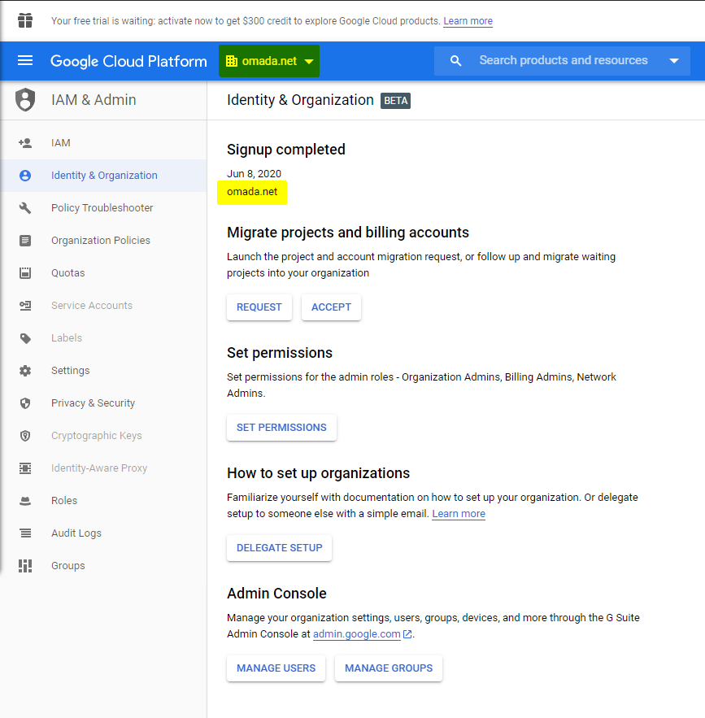Open Privacy & Security
This screenshot has width=705, height=718.
point(103,403)
